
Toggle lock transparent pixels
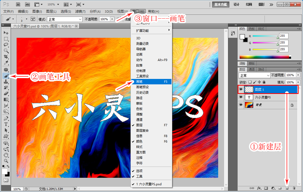coord(250,82)
